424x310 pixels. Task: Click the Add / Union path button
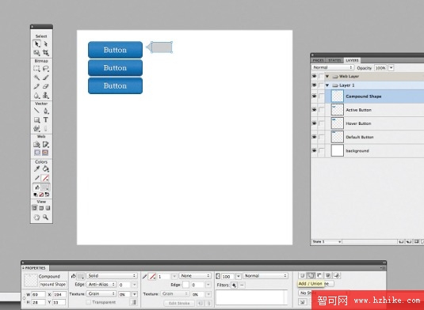click(311, 275)
